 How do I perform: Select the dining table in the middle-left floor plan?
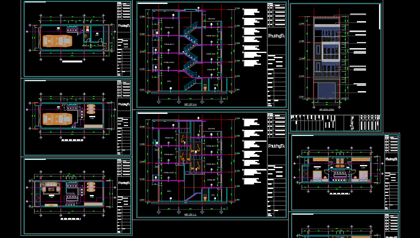coord(91,109)
